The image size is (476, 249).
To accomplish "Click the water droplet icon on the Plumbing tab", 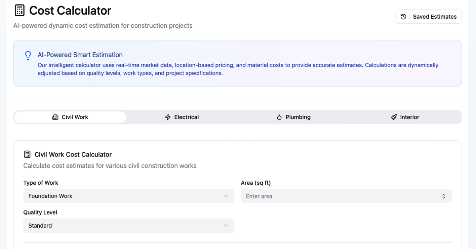I will click(x=279, y=117).
